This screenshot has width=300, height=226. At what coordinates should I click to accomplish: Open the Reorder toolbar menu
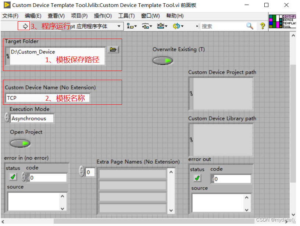pos(178,26)
